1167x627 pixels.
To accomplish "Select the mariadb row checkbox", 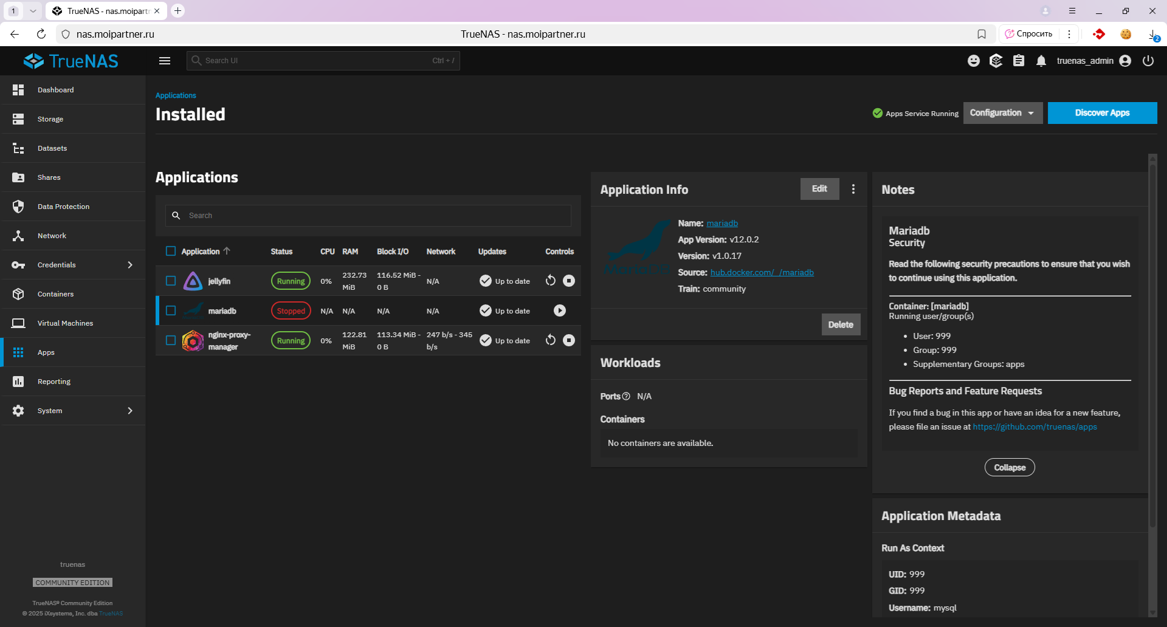I will (x=171, y=310).
